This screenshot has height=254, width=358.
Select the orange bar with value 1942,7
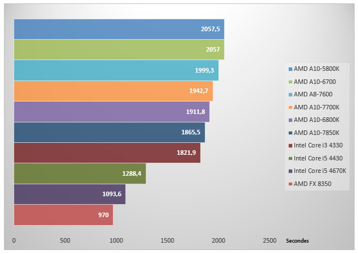[113, 91]
